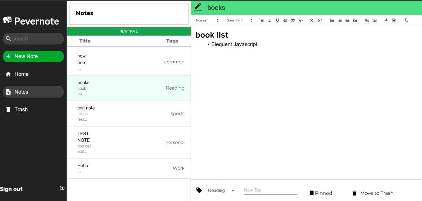Click the 'Work' tag label
Image resolution: width=422 pixels, height=201 pixels.
click(179, 168)
